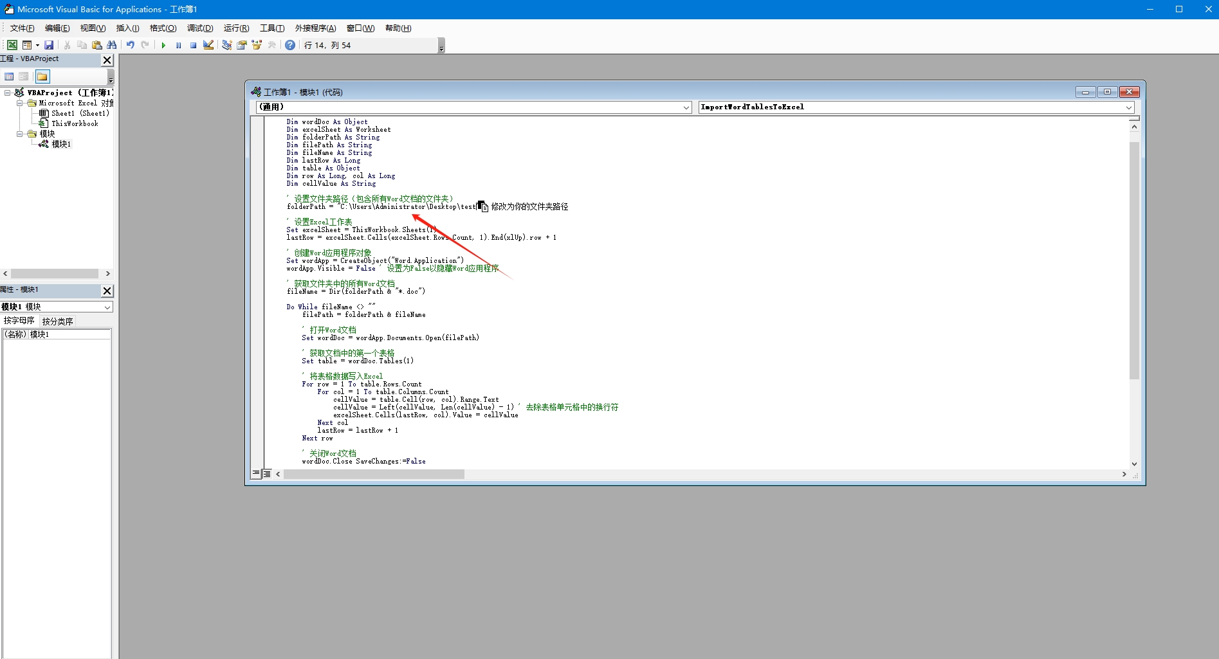The width and height of the screenshot is (1219, 659).
Task: Click the code window vertical scrollbar thumb
Action: point(1134,260)
